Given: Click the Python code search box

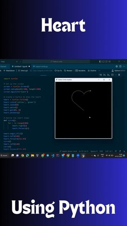Looking at the screenshot, I should click(x=56, y=61).
